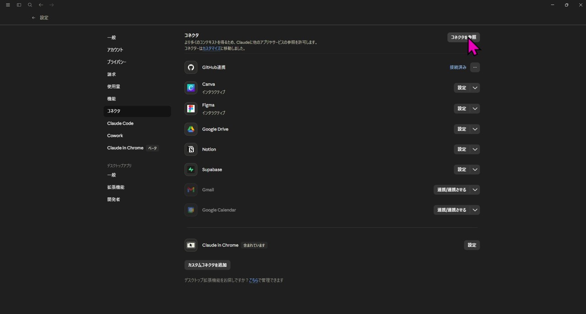The height and width of the screenshot is (314, 586).
Task: Select プライバシー in settings sidebar
Action: [x=117, y=62]
